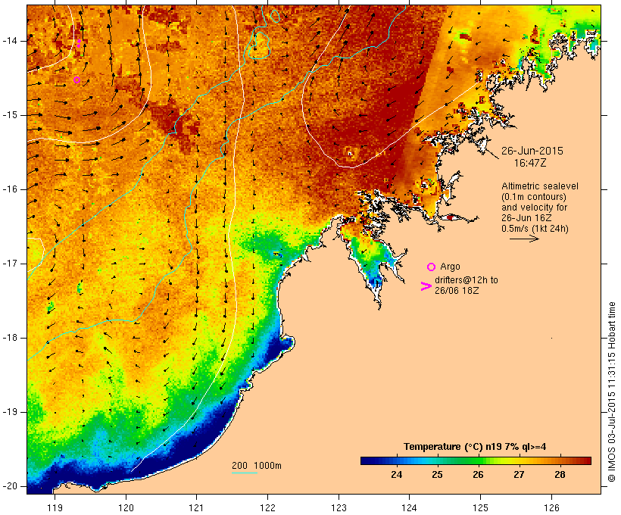Click the color bar value "26"
Image resolution: width=621 pixels, height=515 pixels.
tap(478, 474)
